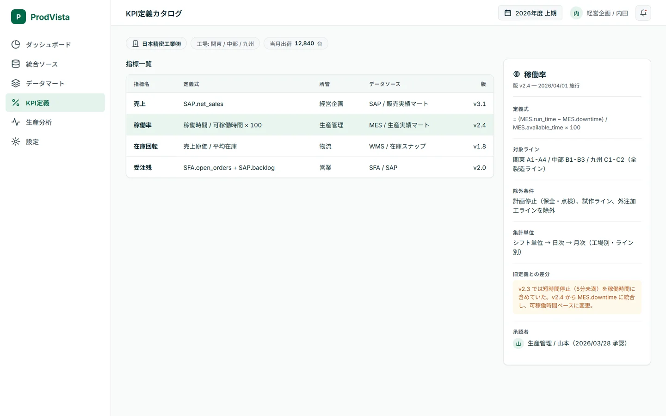Click the 内 user avatar

576,13
